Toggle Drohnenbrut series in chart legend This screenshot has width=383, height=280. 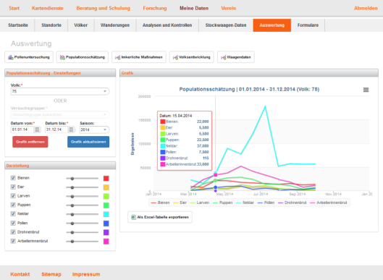click(x=292, y=203)
